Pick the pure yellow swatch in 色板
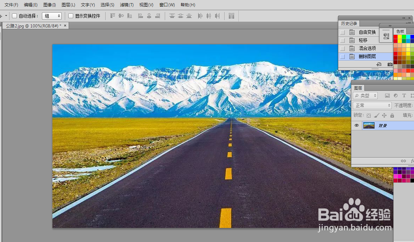 [x=400, y=37]
